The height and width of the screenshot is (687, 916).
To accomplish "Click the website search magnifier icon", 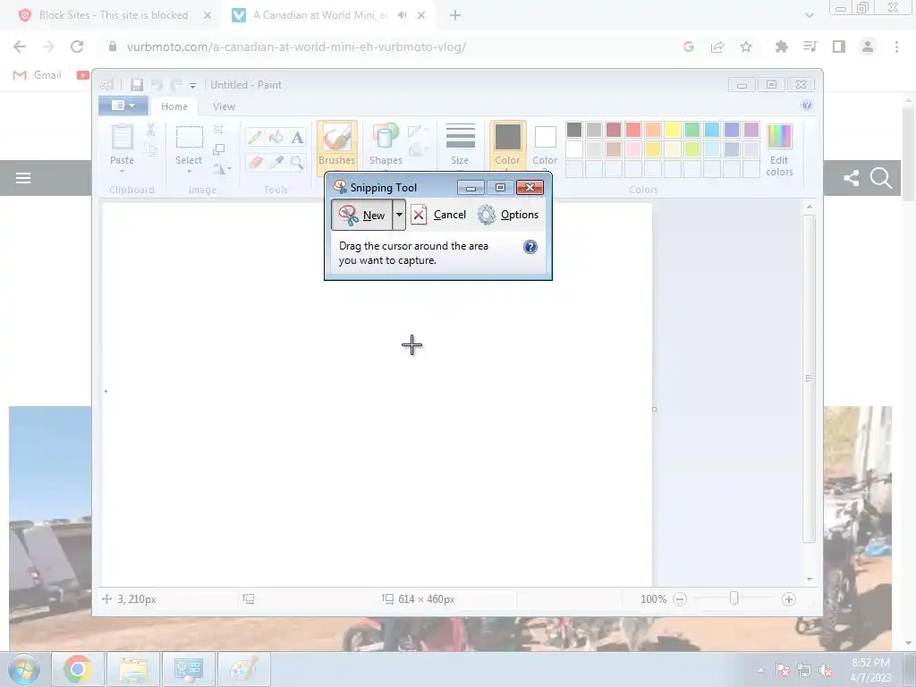I will (x=881, y=178).
